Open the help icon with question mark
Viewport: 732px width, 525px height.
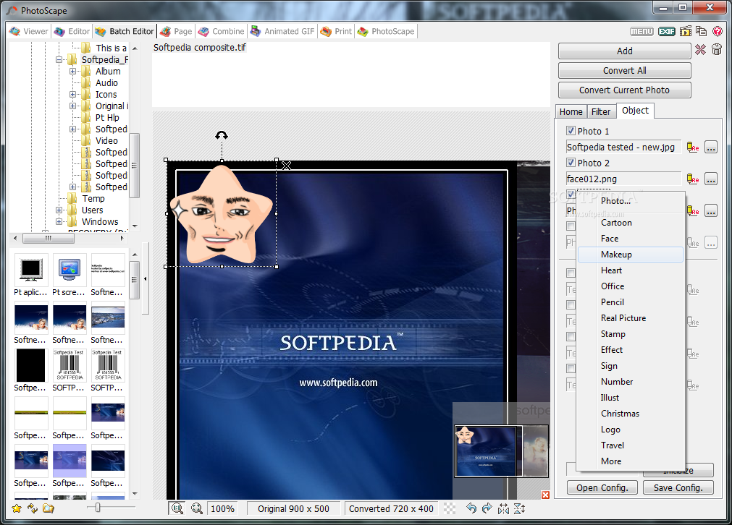(717, 31)
